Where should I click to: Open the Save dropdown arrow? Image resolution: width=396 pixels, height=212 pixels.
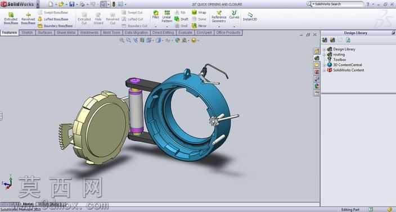click(x=76, y=4)
